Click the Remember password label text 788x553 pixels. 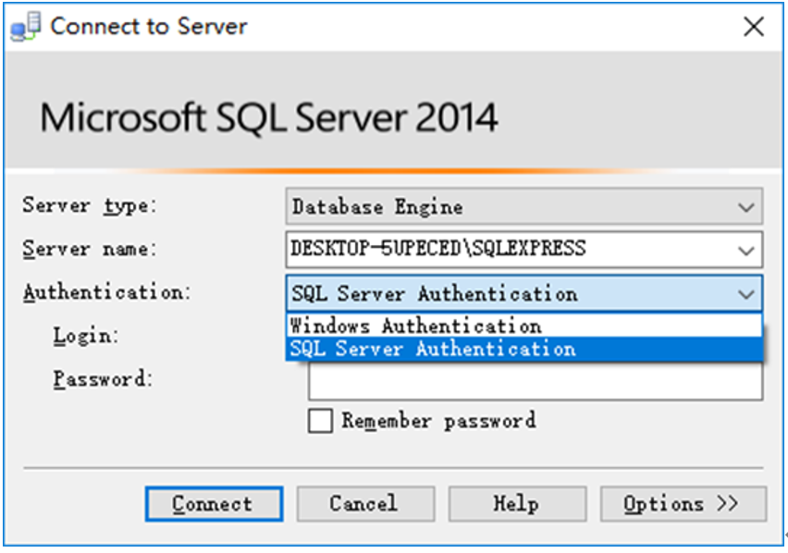tap(438, 421)
